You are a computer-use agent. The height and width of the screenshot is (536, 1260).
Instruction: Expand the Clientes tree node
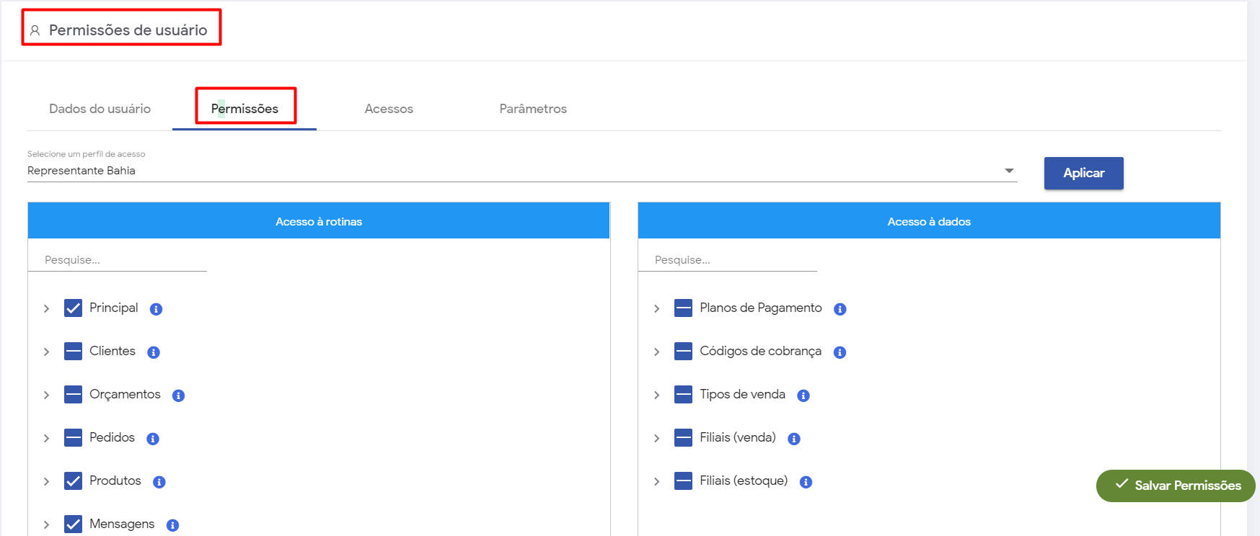click(x=47, y=352)
